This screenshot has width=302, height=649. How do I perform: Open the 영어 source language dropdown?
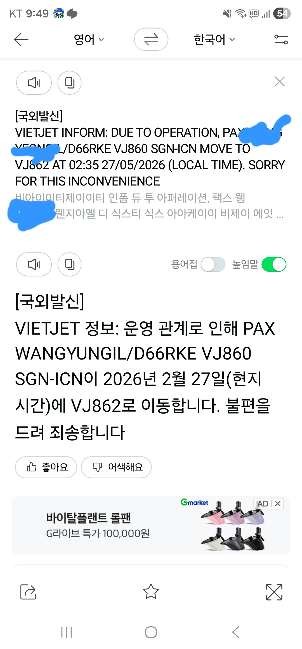point(89,40)
